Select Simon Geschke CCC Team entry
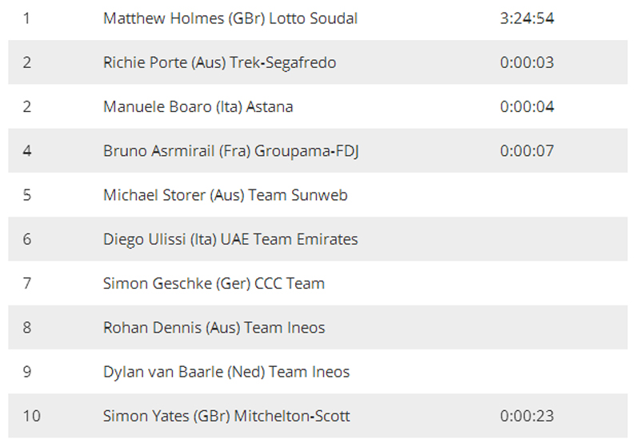The width and height of the screenshot is (640, 447). tap(214, 283)
